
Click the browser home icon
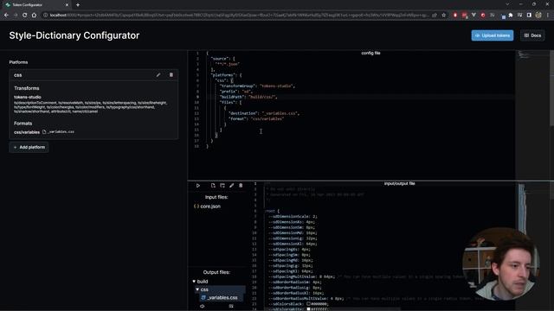tap(34, 16)
